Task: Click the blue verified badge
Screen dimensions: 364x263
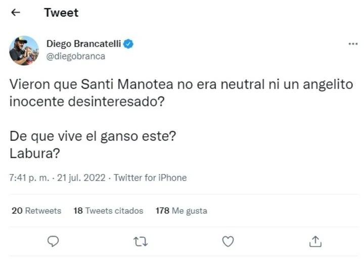Action: point(129,44)
